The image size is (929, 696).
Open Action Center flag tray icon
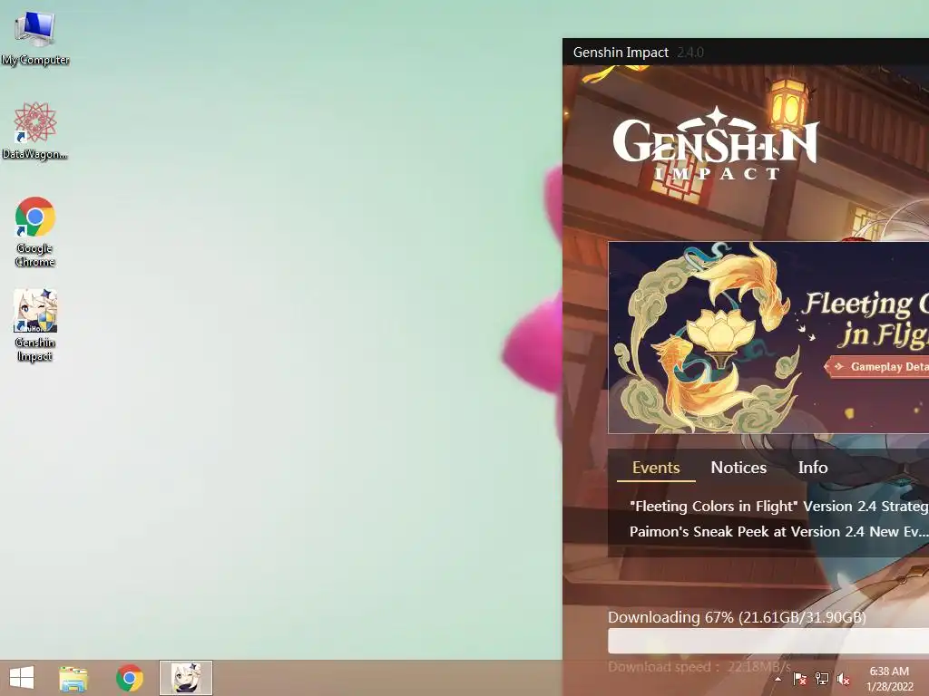(800, 679)
